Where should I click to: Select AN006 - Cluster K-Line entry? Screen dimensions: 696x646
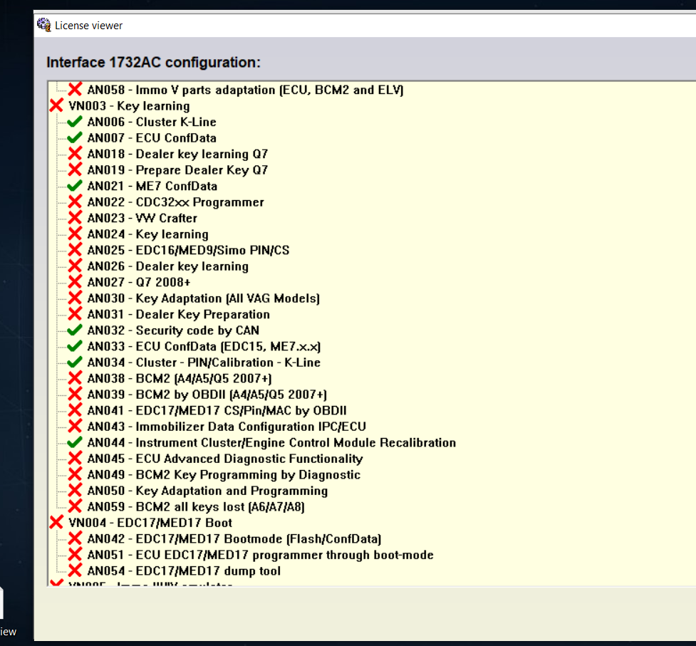(152, 122)
